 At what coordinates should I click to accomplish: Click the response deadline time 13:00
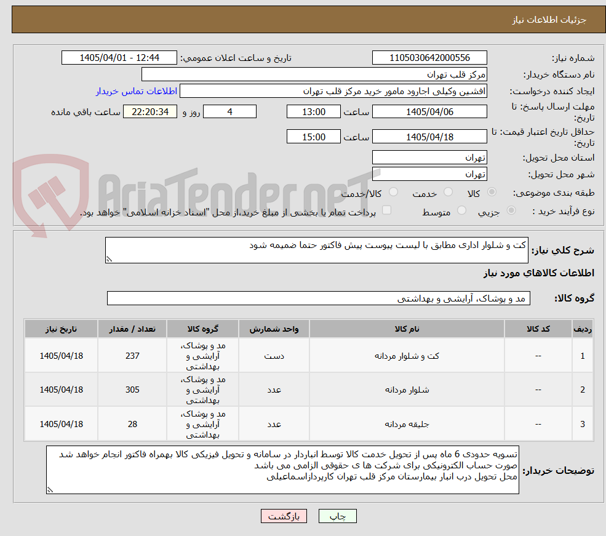313,111
